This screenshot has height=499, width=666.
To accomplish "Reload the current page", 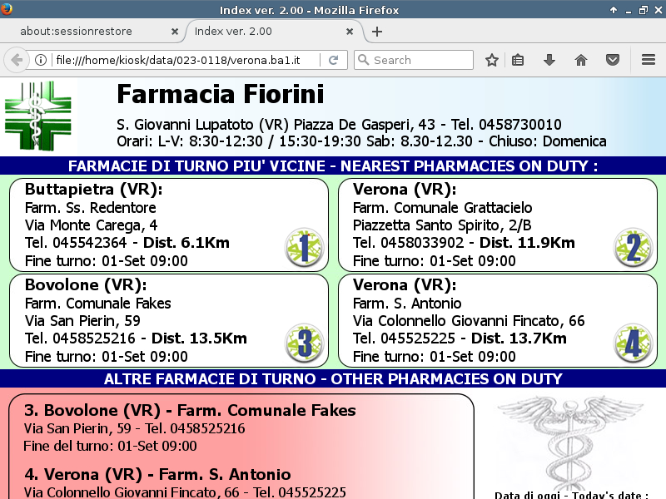I will [333, 60].
